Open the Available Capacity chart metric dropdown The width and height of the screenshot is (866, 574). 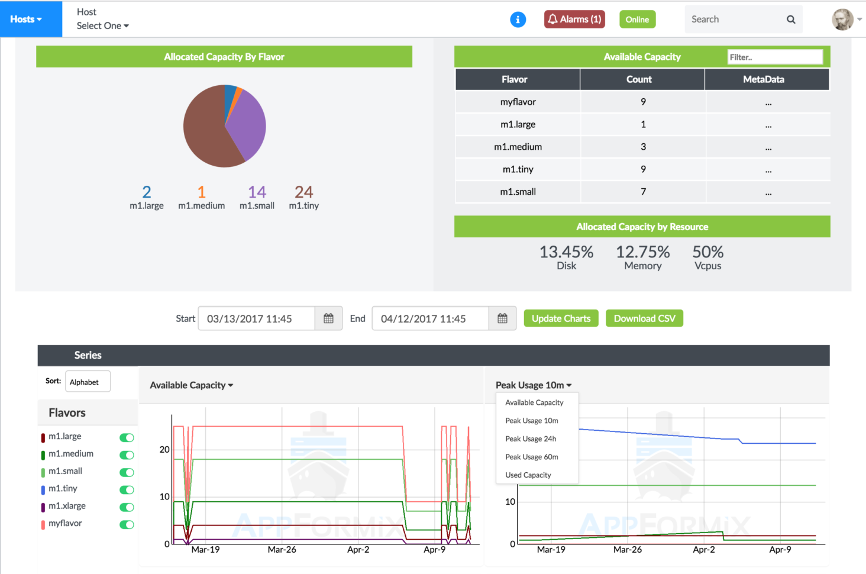[190, 385]
